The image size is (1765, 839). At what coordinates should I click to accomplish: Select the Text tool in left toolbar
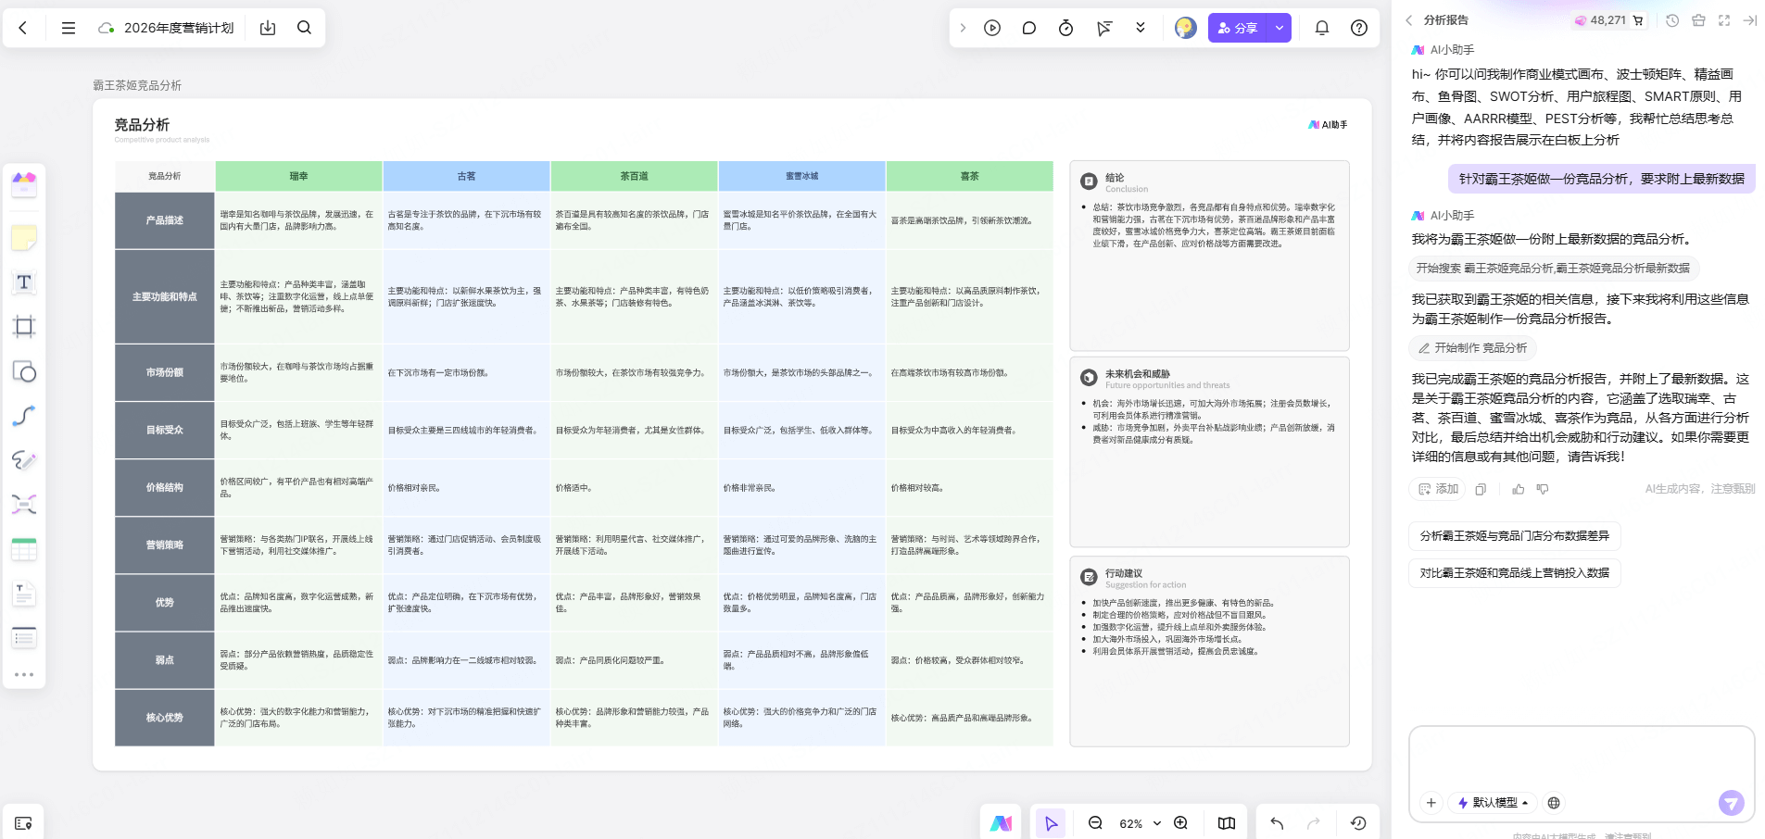[x=24, y=282]
